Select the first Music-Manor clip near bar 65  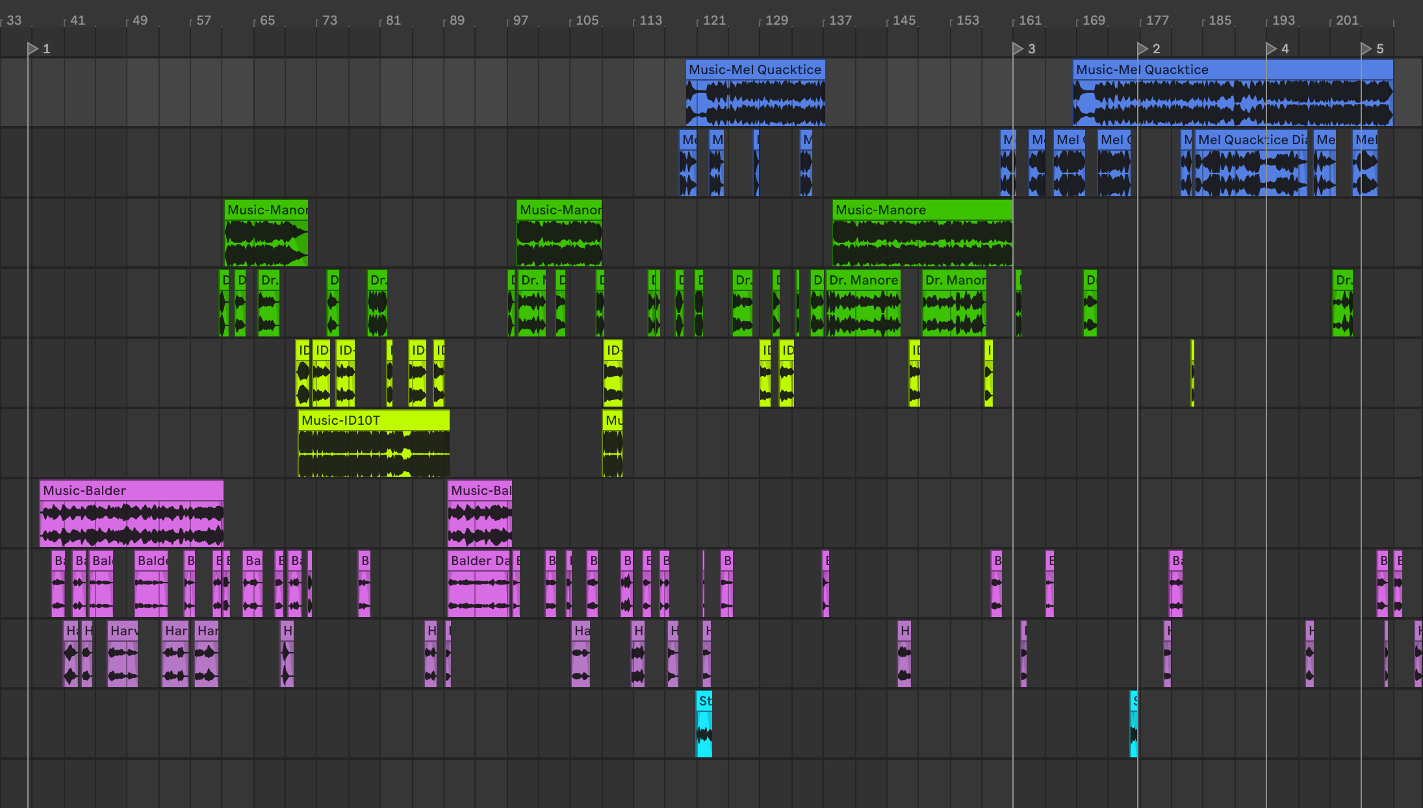point(266,210)
